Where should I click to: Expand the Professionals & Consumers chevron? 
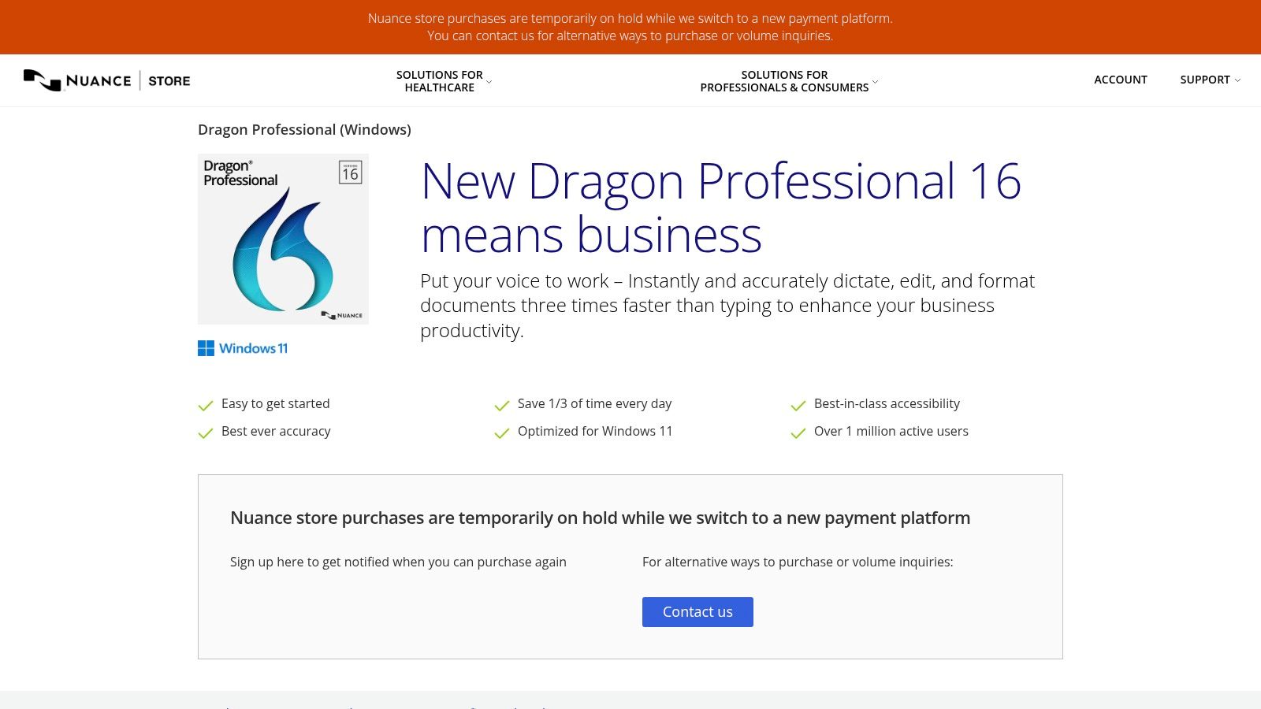[875, 82]
